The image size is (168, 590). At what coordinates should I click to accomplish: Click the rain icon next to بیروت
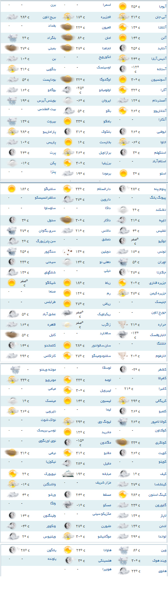12,121
